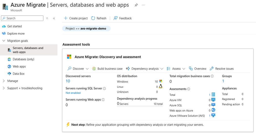Open the ellipsis more options menu
Screen dimensions: 256x134
144,5
